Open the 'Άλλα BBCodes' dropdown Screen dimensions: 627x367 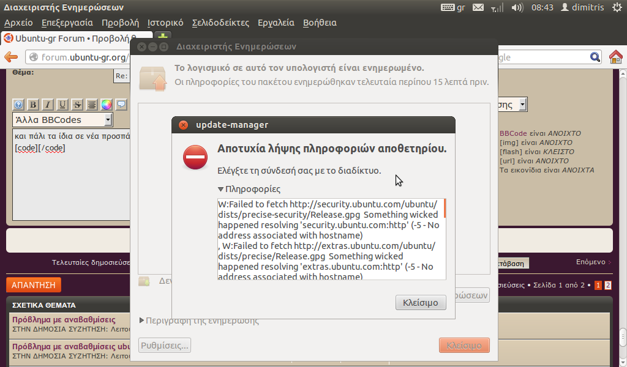62,120
